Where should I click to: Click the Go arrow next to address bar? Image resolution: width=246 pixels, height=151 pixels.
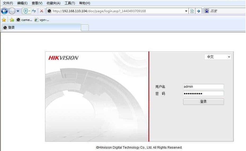point(198,11)
